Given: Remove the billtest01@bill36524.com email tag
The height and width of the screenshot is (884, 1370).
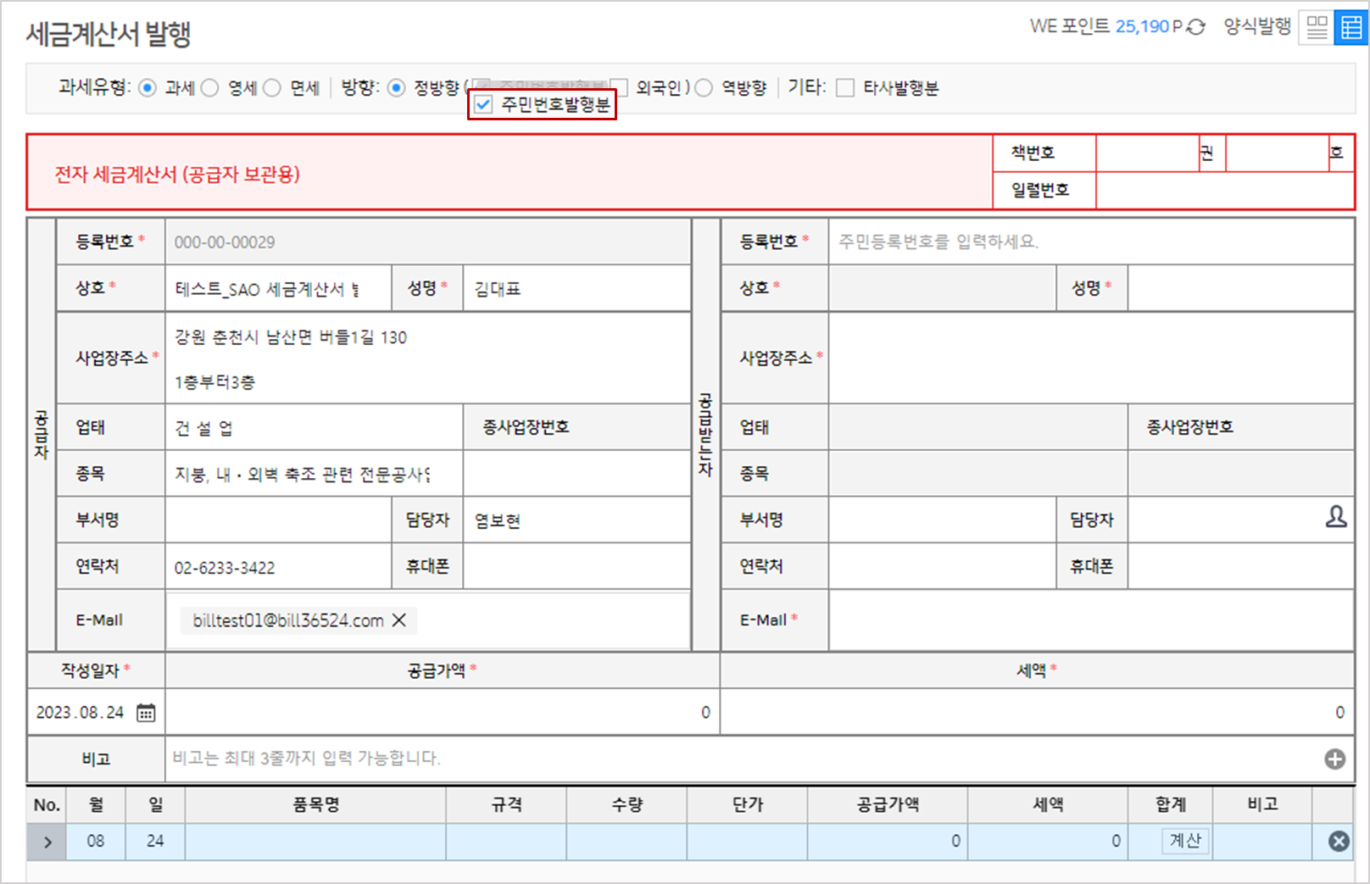Looking at the screenshot, I should 399,620.
